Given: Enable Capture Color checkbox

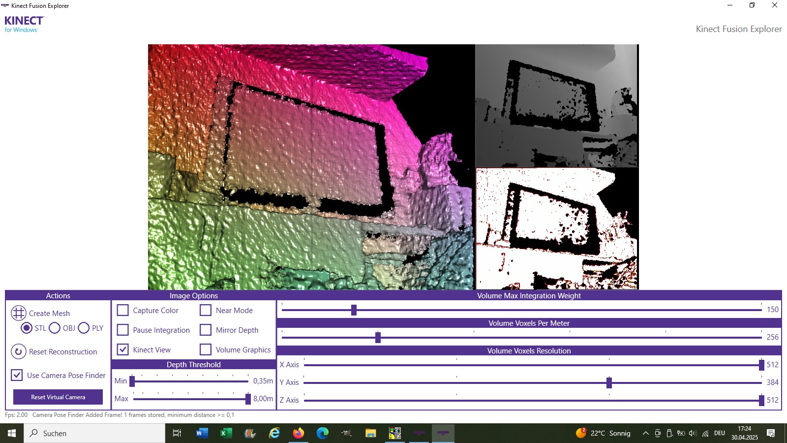Looking at the screenshot, I should tap(123, 310).
